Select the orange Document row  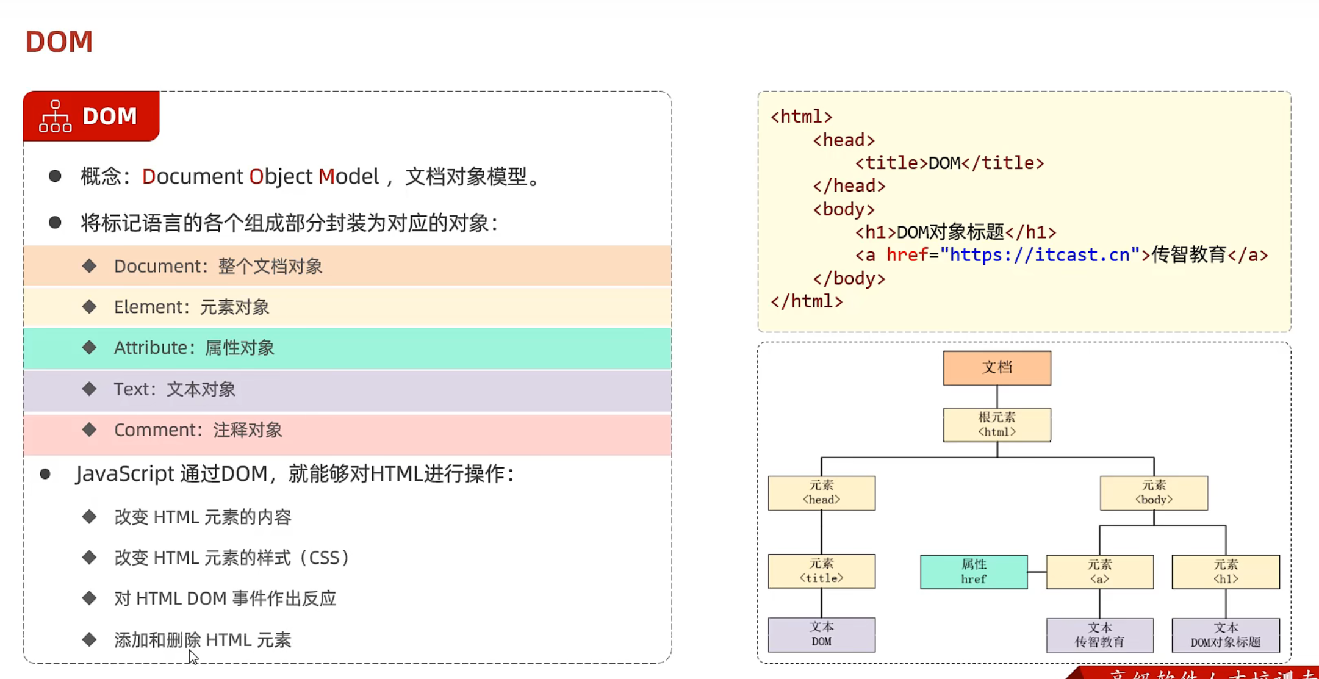click(x=347, y=266)
